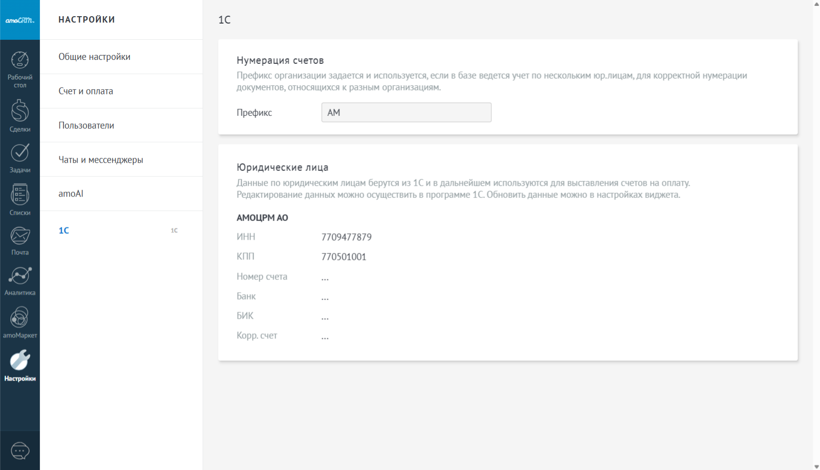The height and width of the screenshot is (470, 820).
Task: Click the scrollbar up arrow
Action: click(x=817, y=4)
